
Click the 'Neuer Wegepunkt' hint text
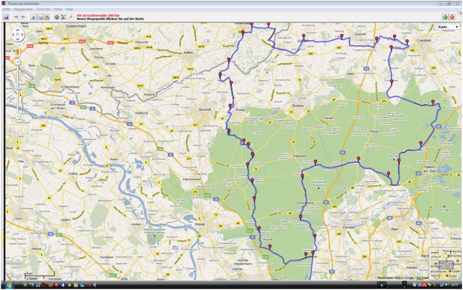(111, 19)
